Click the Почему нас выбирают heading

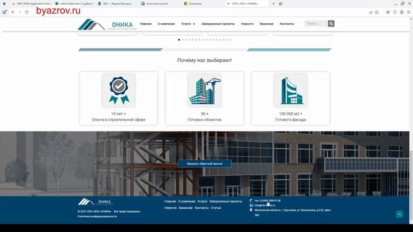(x=205, y=60)
